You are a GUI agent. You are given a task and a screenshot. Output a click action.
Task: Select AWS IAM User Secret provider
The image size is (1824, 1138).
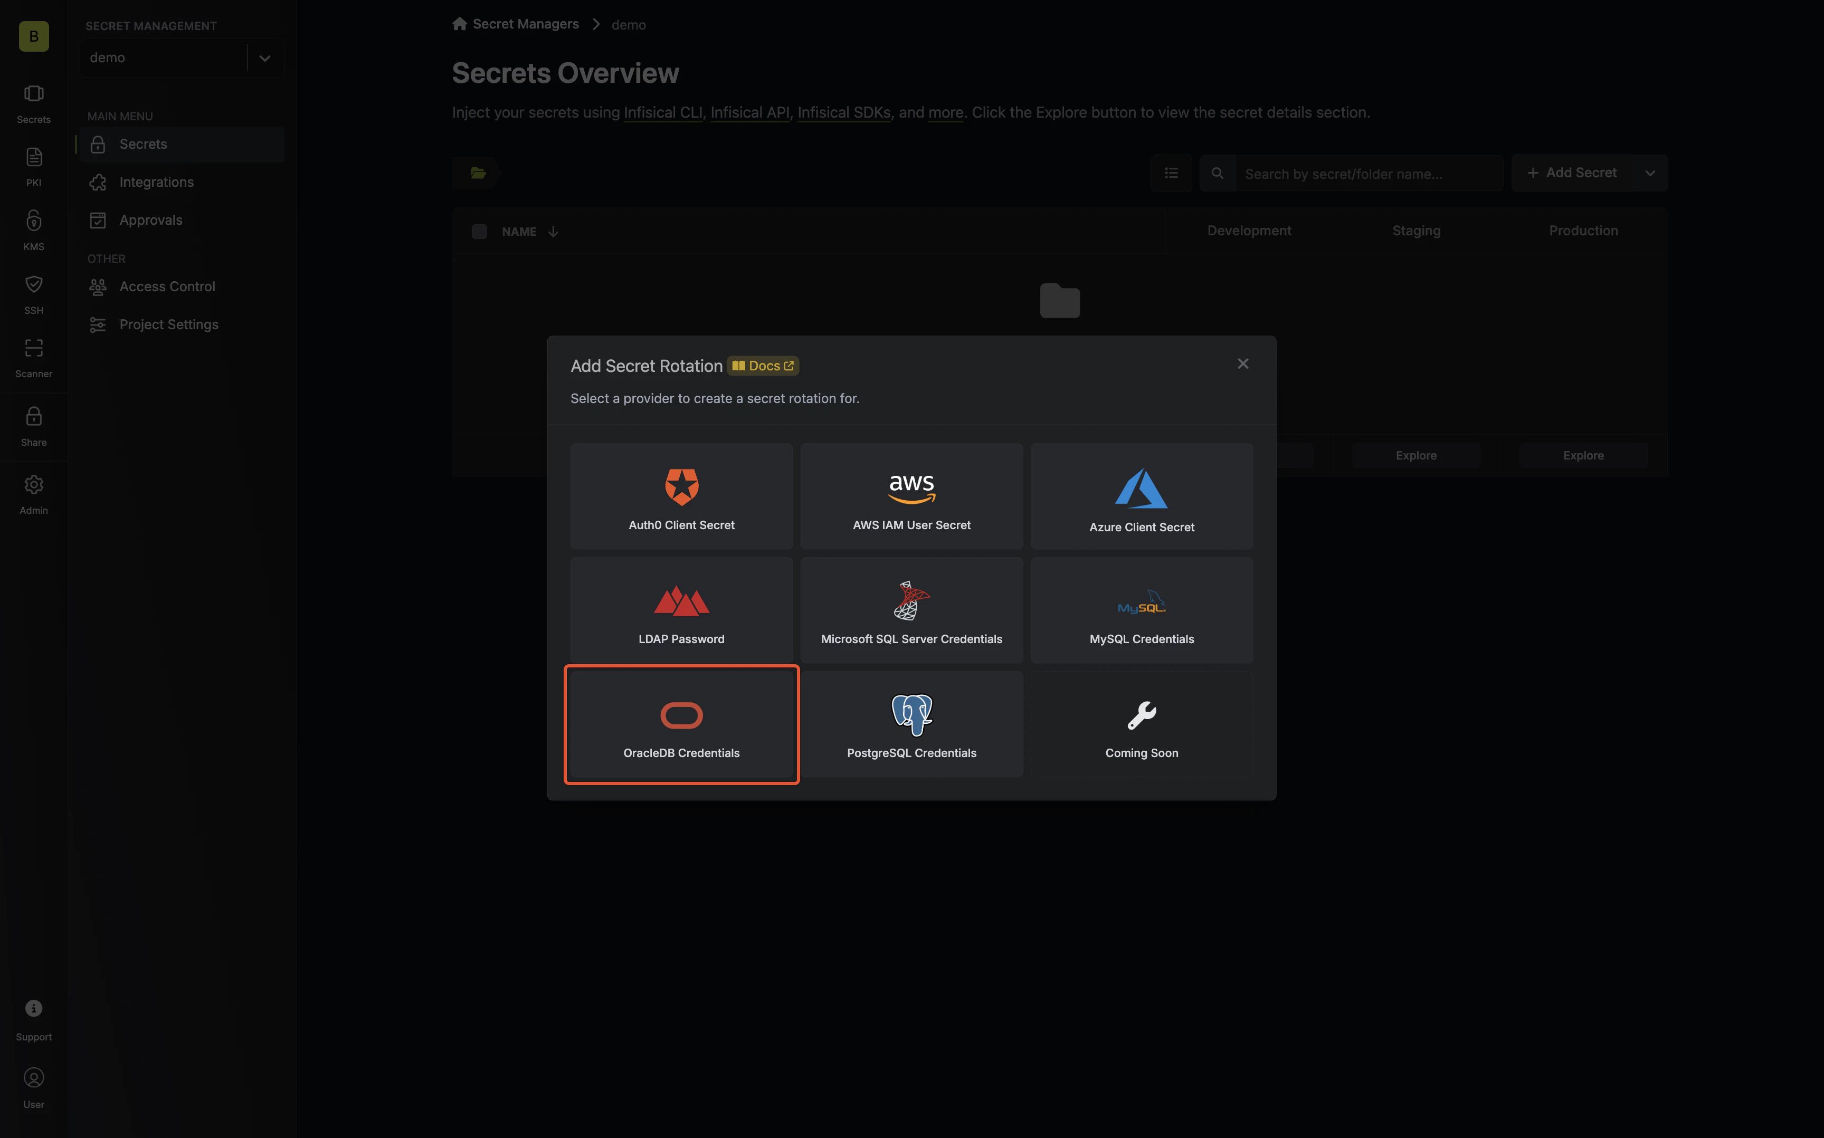pos(911,496)
